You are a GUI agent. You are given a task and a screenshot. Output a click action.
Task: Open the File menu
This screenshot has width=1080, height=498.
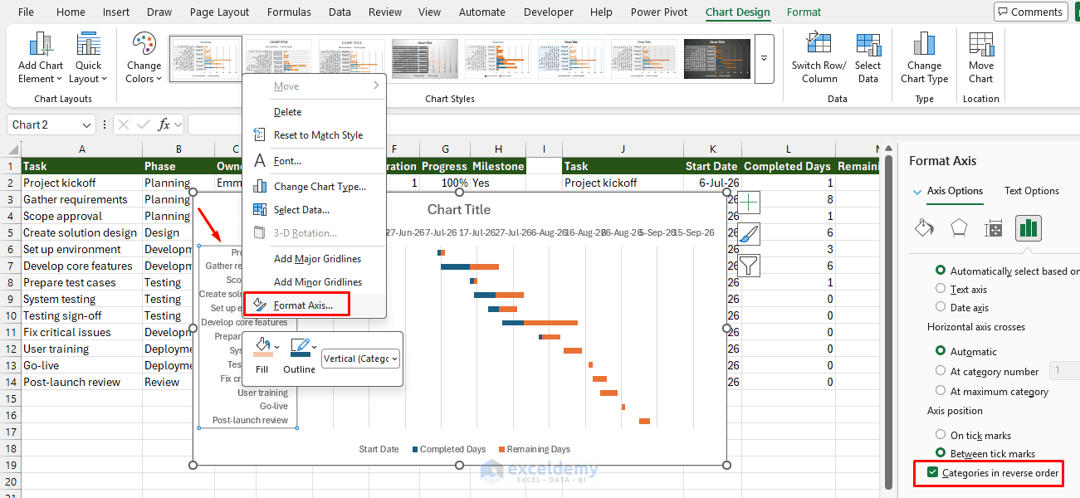tap(26, 12)
